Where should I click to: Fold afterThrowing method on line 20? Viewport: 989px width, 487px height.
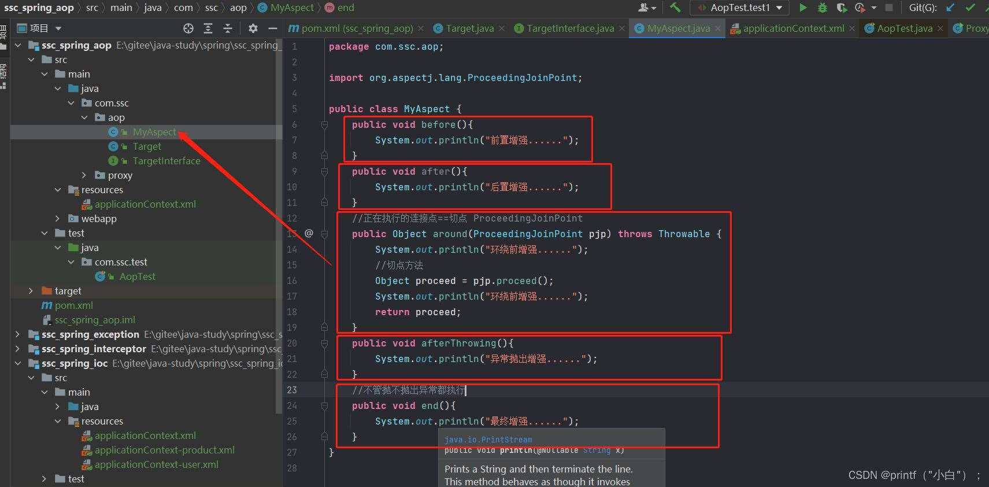click(x=324, y=343)
